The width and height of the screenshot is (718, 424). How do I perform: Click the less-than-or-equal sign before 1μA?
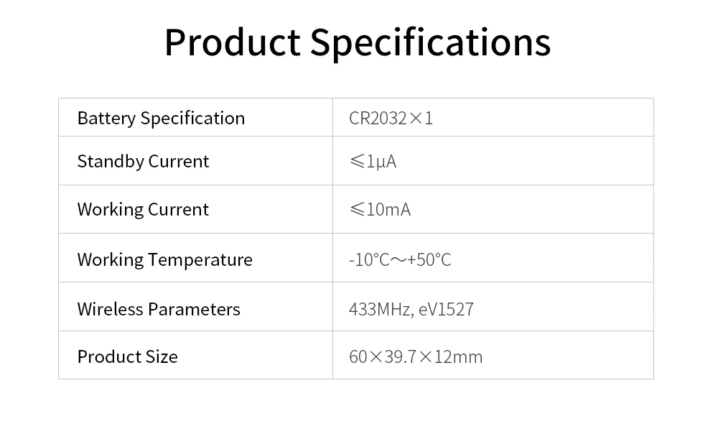357,162
